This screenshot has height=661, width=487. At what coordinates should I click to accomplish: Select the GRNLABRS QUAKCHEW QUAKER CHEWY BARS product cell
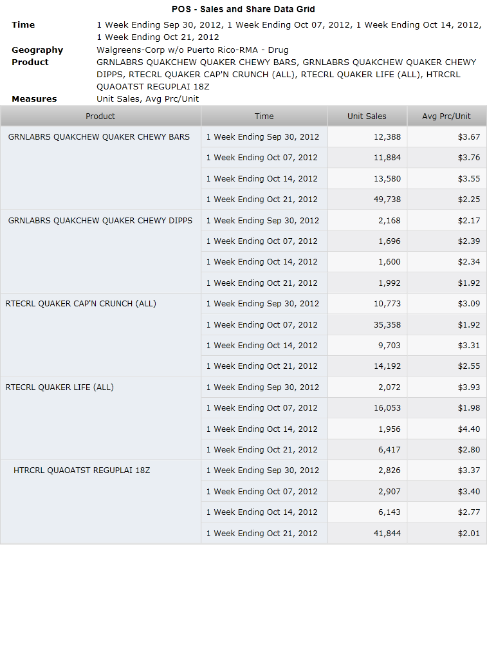100,168
